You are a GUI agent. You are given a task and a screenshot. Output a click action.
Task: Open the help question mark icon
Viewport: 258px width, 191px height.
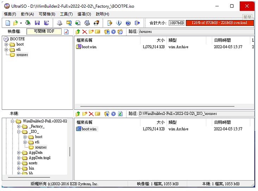(128, 23)
